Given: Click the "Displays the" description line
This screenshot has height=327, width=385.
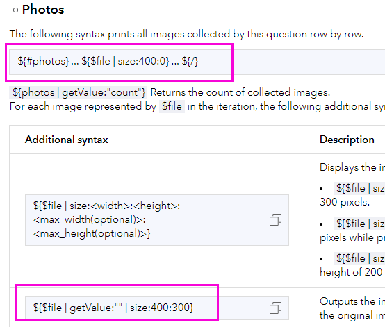Looking at the screenshot, I should 352,167.
